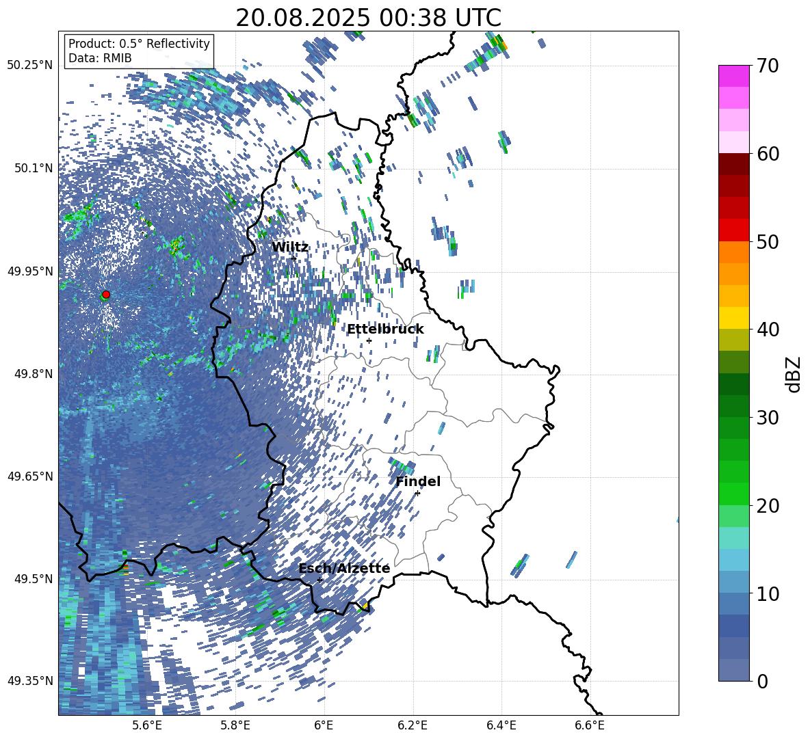810x739 pixels.
Task: Click the Esch/Alzette location cross marker
Action: tap(319, 580)
